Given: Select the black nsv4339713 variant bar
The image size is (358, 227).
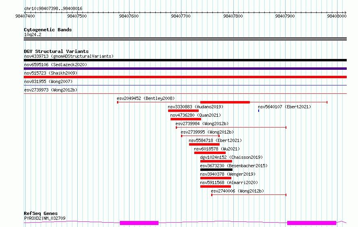Looking at the screenshot, I should point(185,60).
